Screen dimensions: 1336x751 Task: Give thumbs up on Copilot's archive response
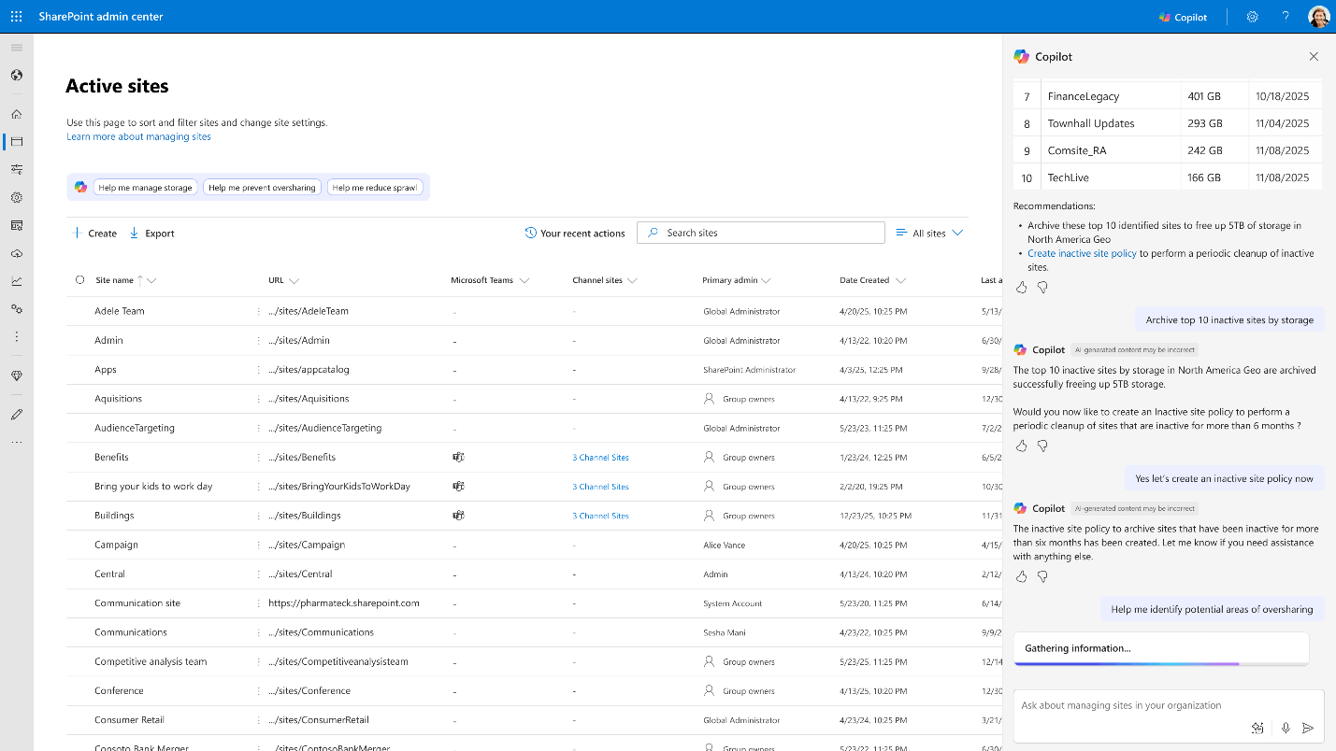point(1021,446)
